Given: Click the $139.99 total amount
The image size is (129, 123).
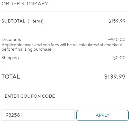Looking at the screenshot, I should [x=115, y=76].
